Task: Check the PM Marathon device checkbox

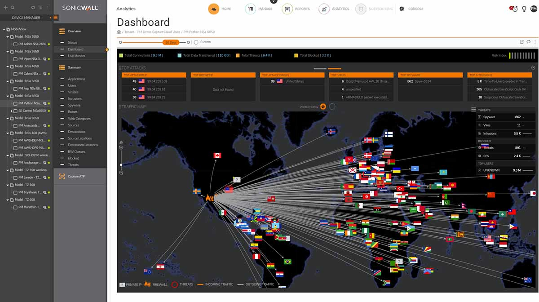Action: (15, 207)
